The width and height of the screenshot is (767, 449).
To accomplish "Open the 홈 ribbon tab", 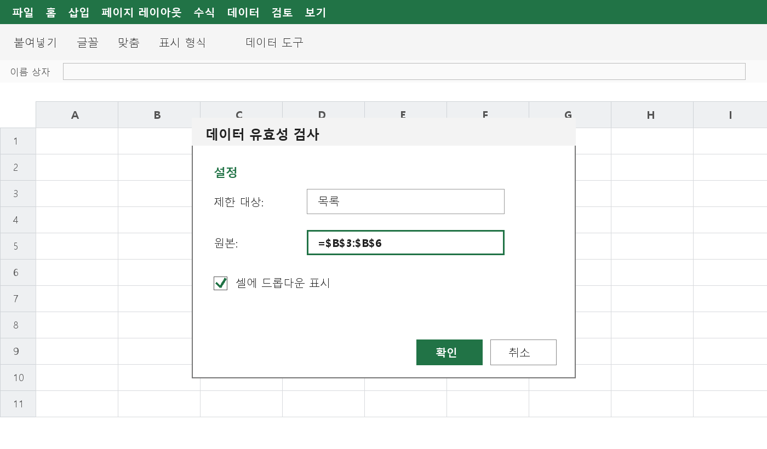I will click(x=51, y=12).
